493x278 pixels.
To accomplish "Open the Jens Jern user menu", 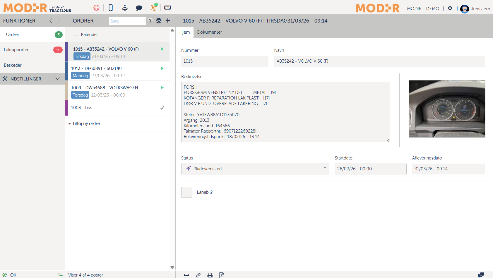I will [475, 9].
